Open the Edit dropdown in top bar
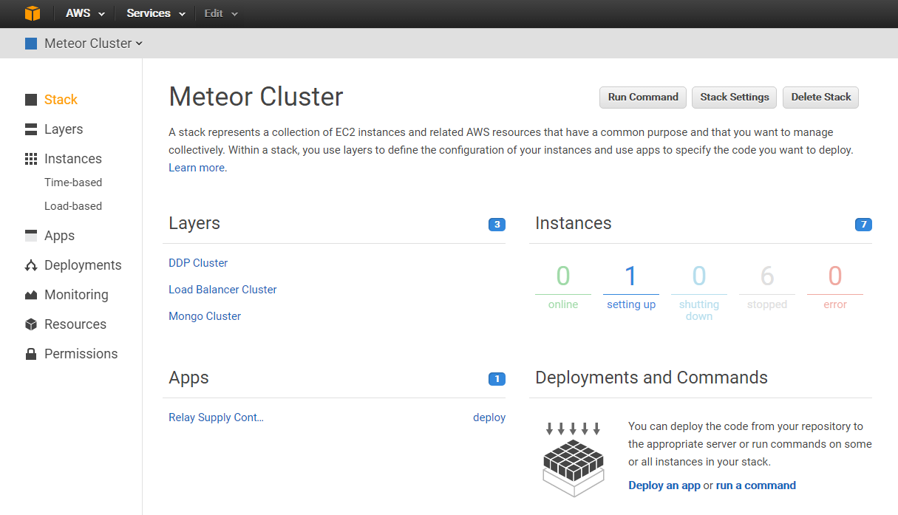 click(221, 13)
